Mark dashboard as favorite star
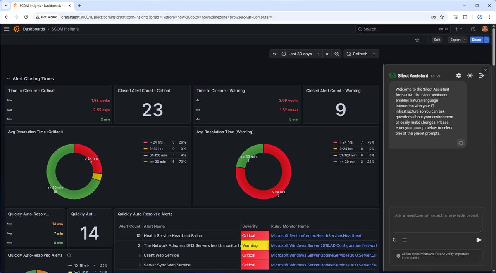 pyautogui.click(x=417, y=40)
